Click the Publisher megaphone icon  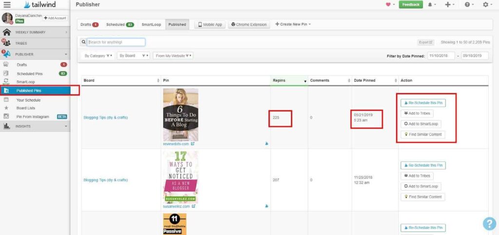pos(7,54)
